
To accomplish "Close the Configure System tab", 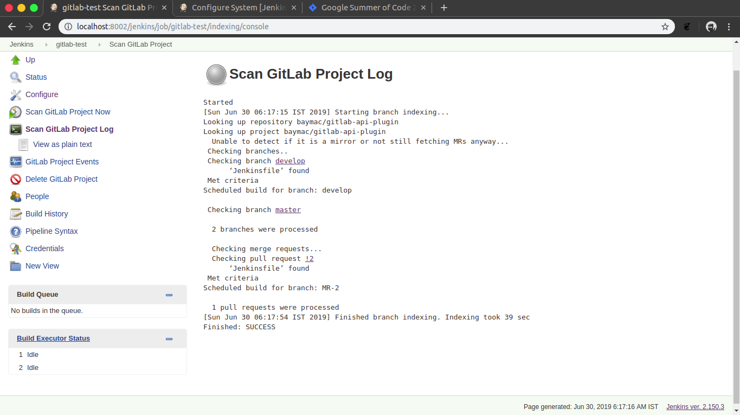I will click(293, 8).
